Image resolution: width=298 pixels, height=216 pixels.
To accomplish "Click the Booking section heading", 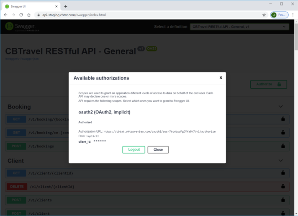I will coord(19,107).
